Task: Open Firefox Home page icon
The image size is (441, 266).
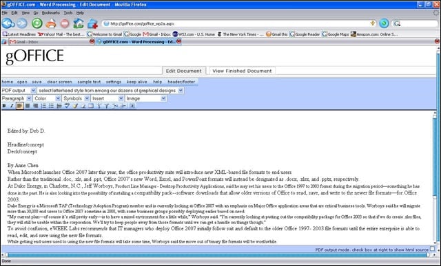Action: click(x=79, y=23)
